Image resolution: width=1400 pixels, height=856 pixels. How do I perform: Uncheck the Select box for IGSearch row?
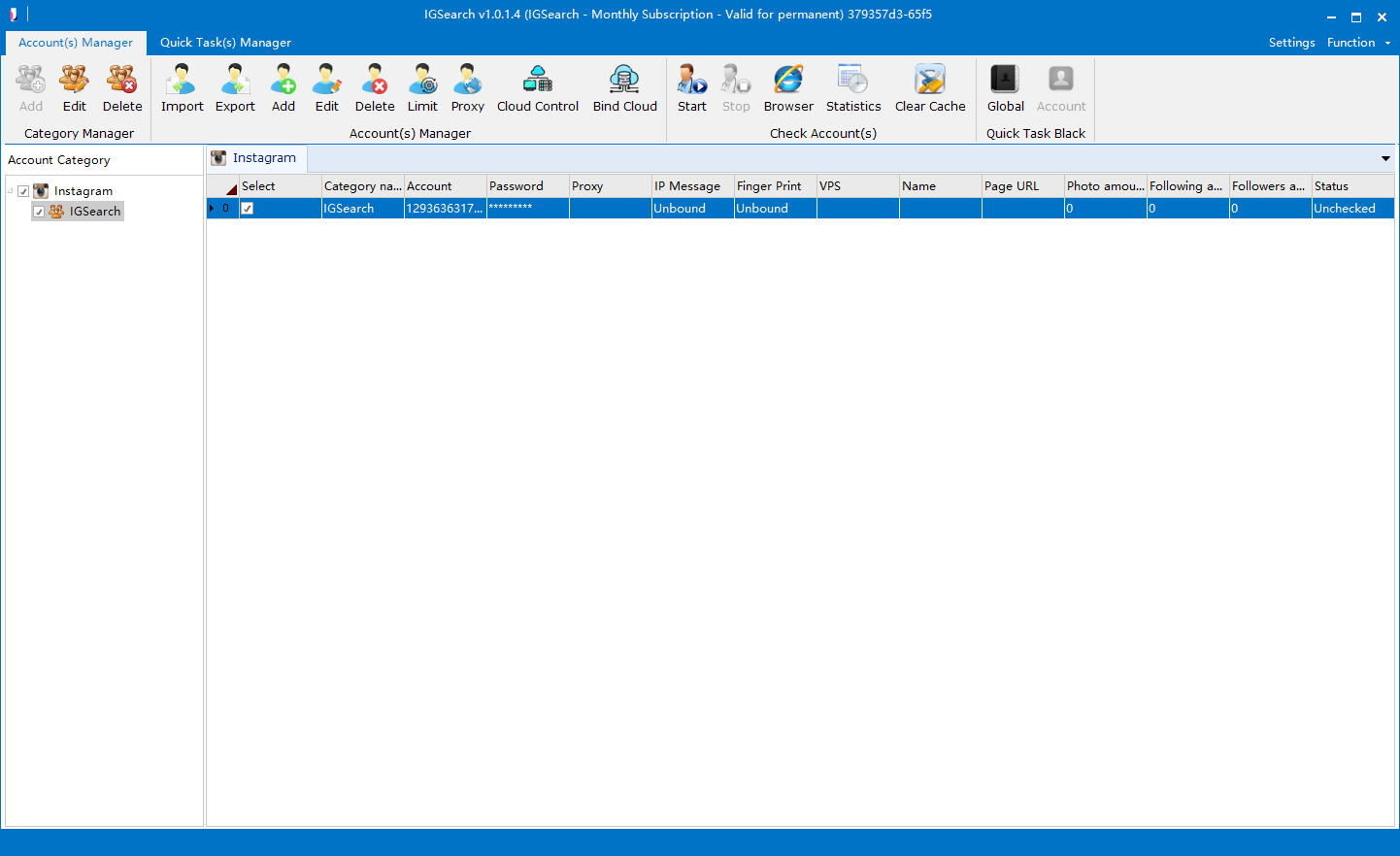pyautogui.click(x=248, y=209)
